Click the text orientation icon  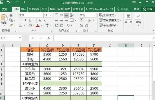[x=69, y=25]
